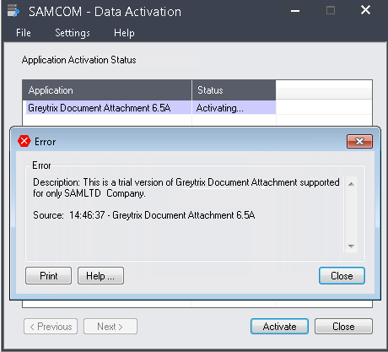Close the Error dialog with red X button
388x352 pixels.
point(359,141)
